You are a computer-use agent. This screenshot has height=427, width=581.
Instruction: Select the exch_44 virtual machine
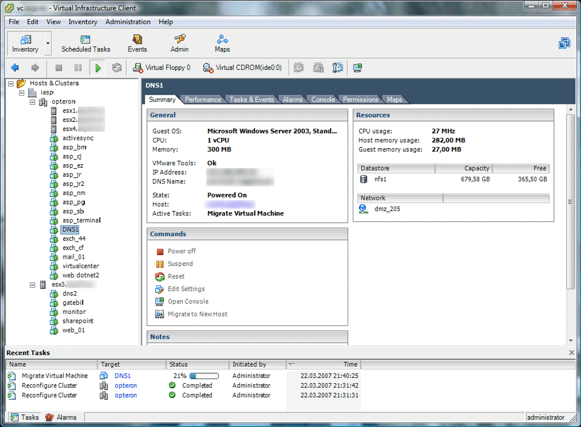[74, 239]
